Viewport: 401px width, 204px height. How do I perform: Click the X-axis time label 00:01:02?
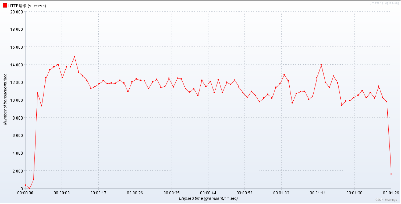(281, 193)
